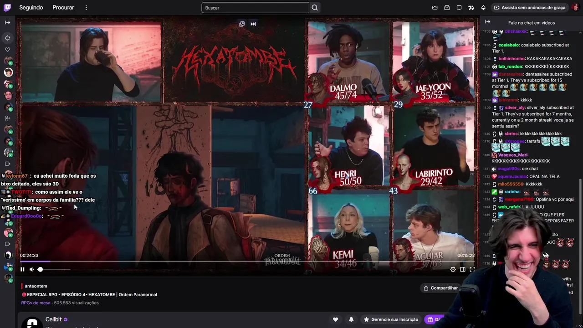
Task: Click milo555556 username in chat
Action: click(x=511, y=184)
